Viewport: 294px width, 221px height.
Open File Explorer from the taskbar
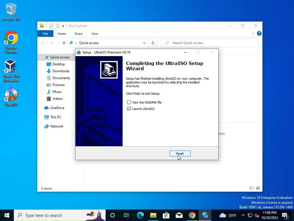153,215
